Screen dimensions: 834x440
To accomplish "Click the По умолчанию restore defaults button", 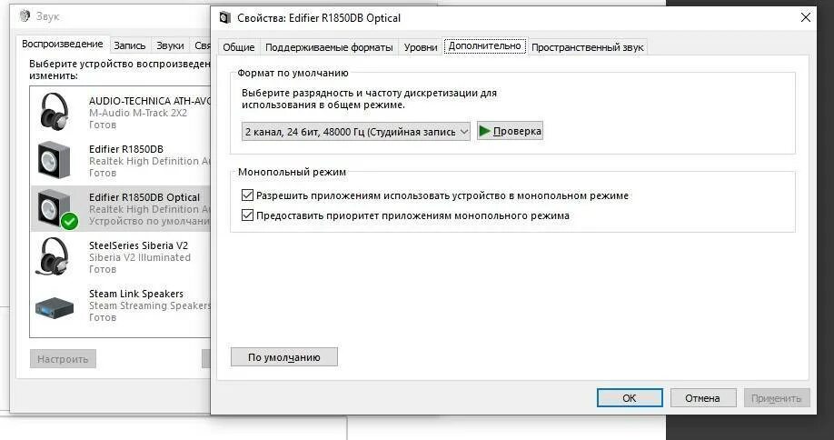I will (284, 357).
